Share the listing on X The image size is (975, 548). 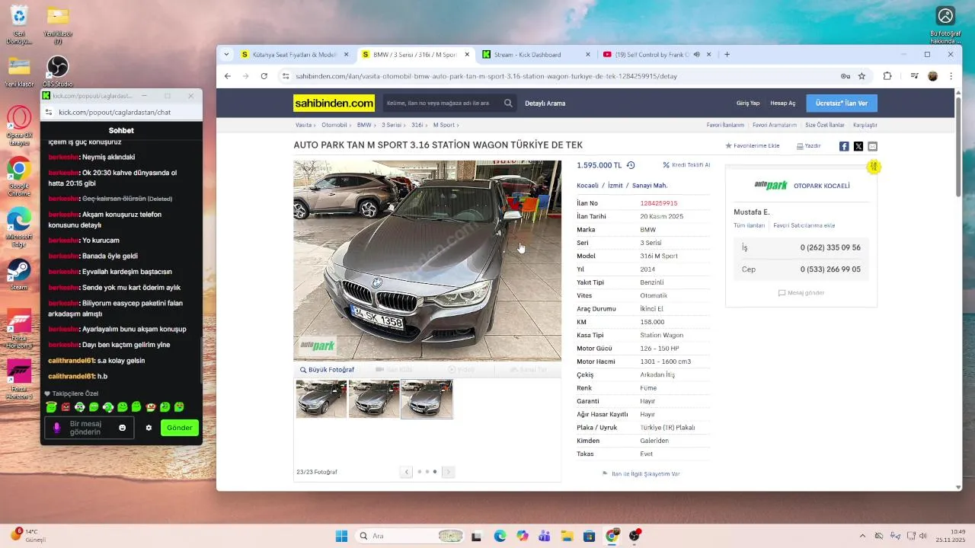point(858,146)
